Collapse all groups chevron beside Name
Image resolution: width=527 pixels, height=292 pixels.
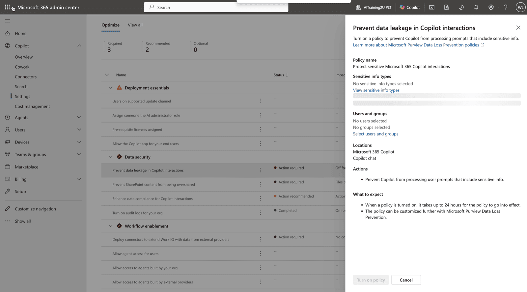(107, 75)
